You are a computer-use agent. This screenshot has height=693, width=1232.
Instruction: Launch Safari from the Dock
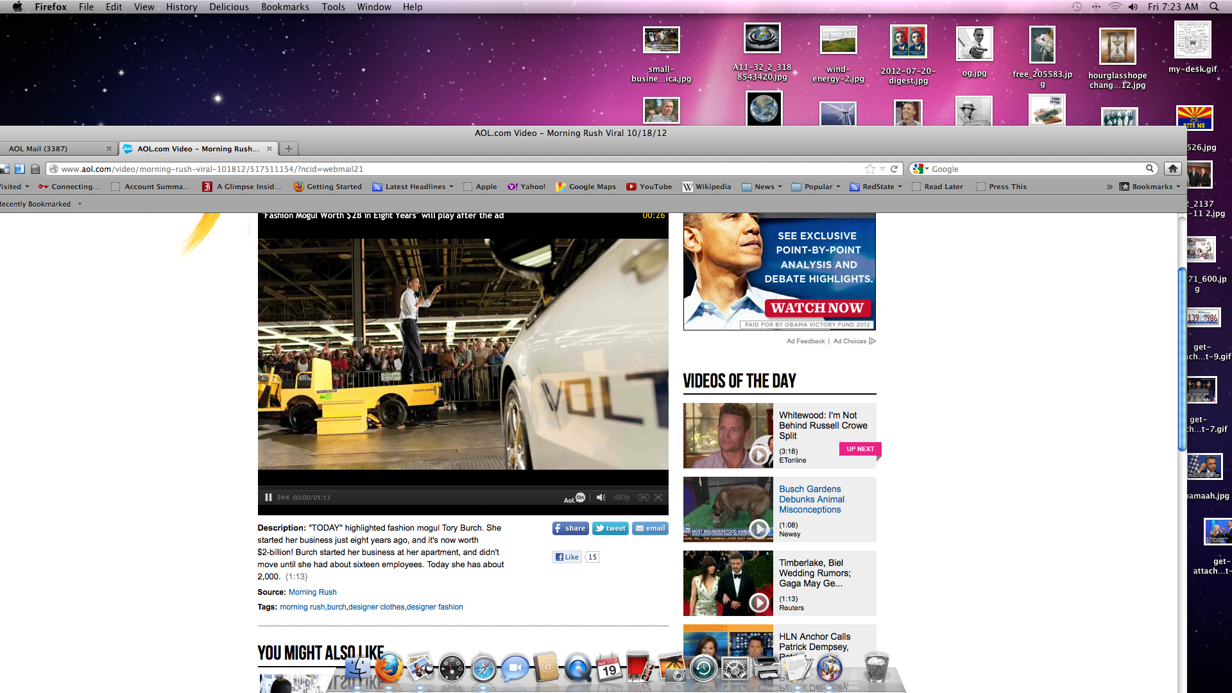[x=484, y=669]
